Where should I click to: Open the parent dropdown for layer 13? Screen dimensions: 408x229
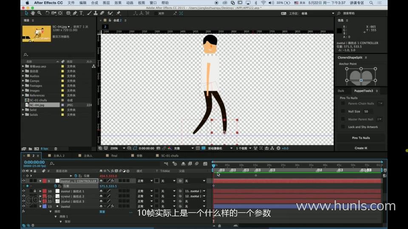tap(195, 207)
